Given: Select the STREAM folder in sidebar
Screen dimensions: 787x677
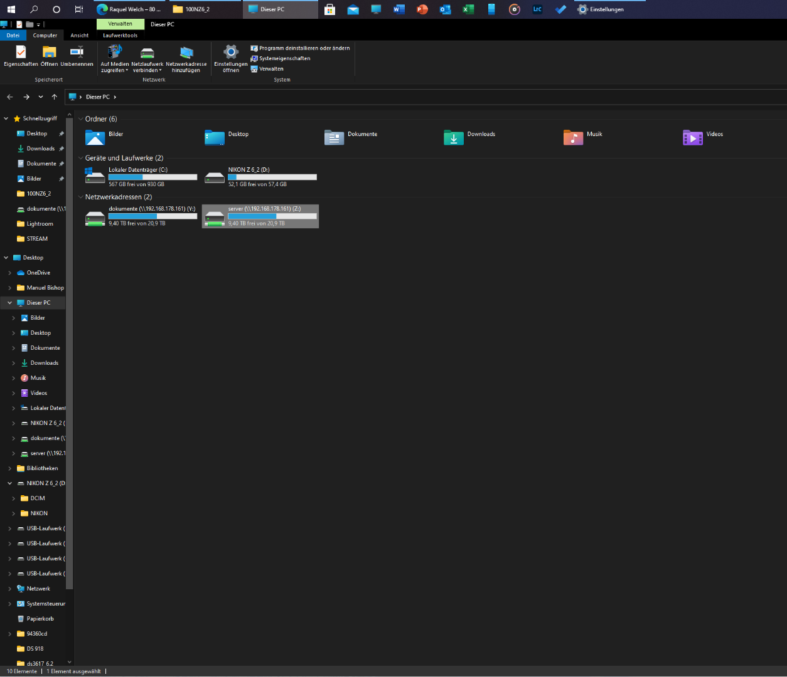Looking at the screenshot, I should click(33, 239).
